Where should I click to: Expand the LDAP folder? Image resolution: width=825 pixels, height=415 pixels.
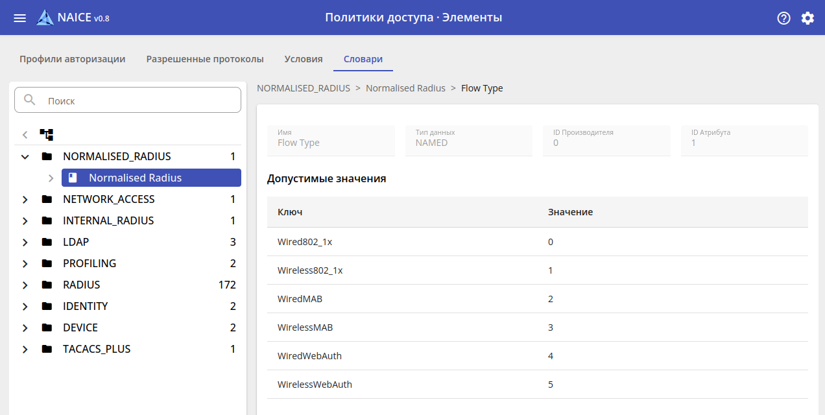point(25,243)
